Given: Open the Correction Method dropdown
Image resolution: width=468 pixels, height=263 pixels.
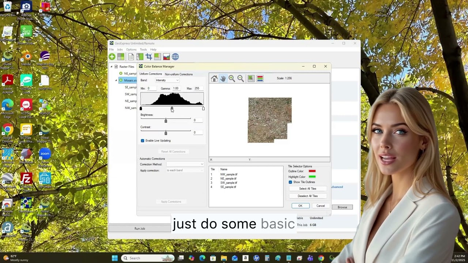Looking at the screenshot, I should [185, 164].
